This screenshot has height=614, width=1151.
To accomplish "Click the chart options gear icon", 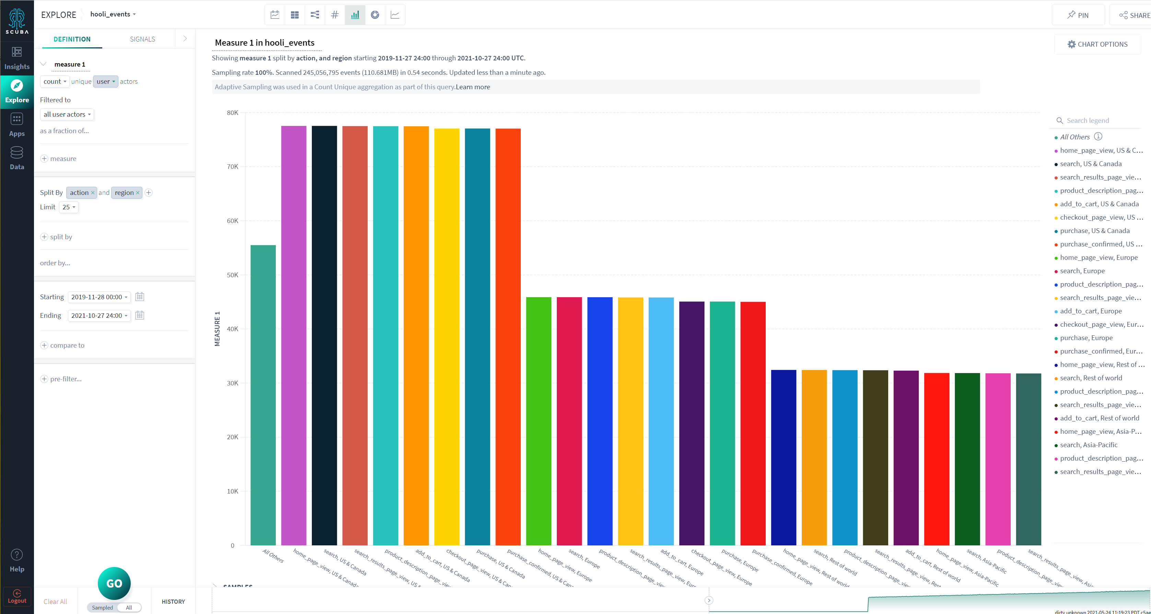I will [x=1071, y=44].
